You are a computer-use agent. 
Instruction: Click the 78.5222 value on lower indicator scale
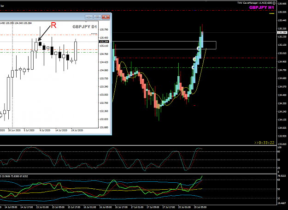tap(281, 176)
